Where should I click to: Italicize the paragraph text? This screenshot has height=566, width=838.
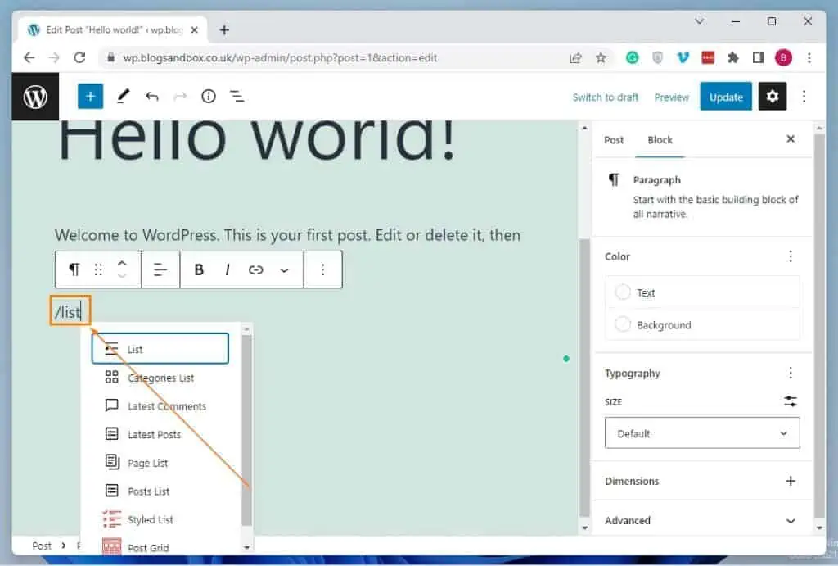227,269
